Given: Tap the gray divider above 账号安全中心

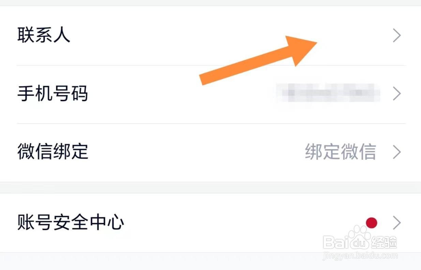Looking at the screenshot, I should pyautogui.click(x=210, y=188).
